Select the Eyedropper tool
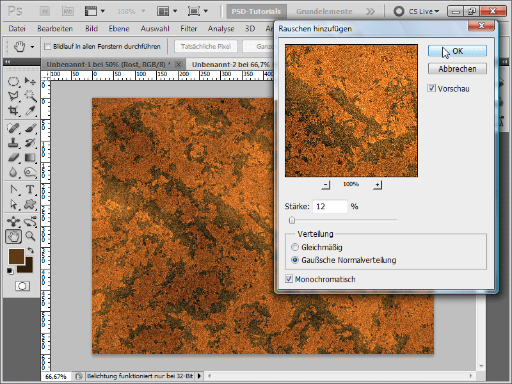The height and width of the screenshot is (384, 512). pos(30,110)
